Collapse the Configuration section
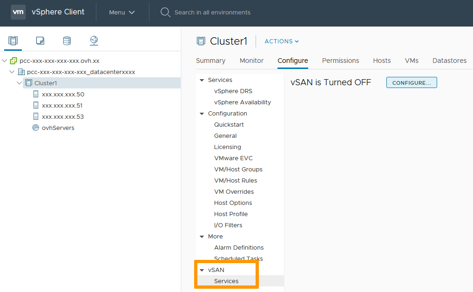The height and width of the screenshot is (292, 473). point(202,113)
